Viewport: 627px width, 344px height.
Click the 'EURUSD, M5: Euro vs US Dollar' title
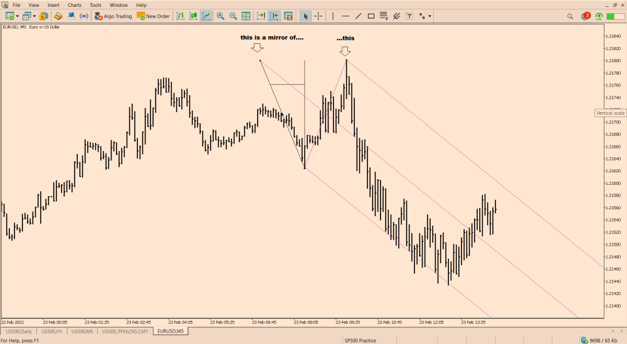tap(31, 27)
